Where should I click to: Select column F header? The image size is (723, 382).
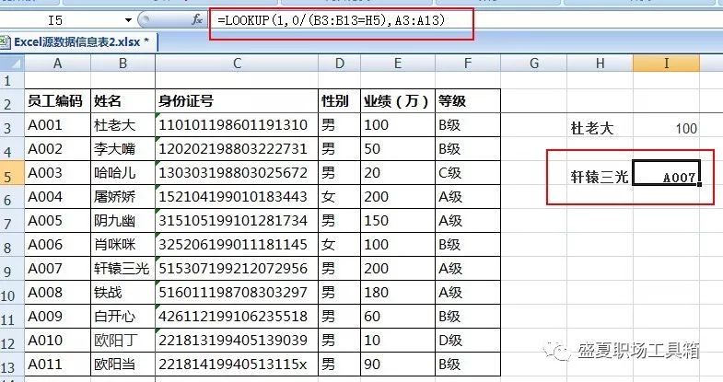click(468, 64)
